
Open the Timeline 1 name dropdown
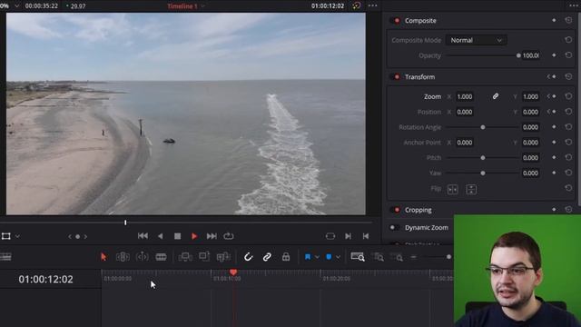[203, 6]
